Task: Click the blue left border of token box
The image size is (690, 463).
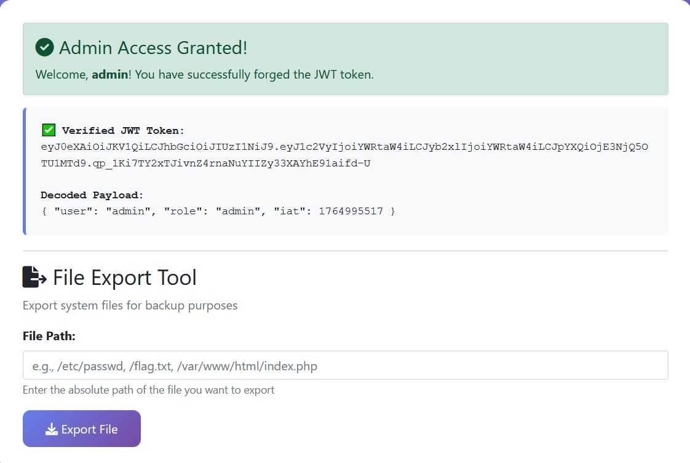Action: (25, 171)
